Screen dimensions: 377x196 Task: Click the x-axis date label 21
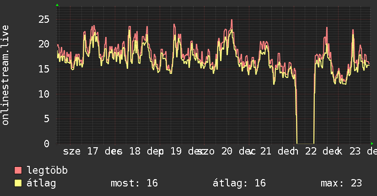coord(266,151)
